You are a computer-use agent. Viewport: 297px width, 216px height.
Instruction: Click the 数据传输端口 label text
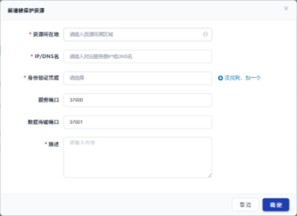pos(43,122)
